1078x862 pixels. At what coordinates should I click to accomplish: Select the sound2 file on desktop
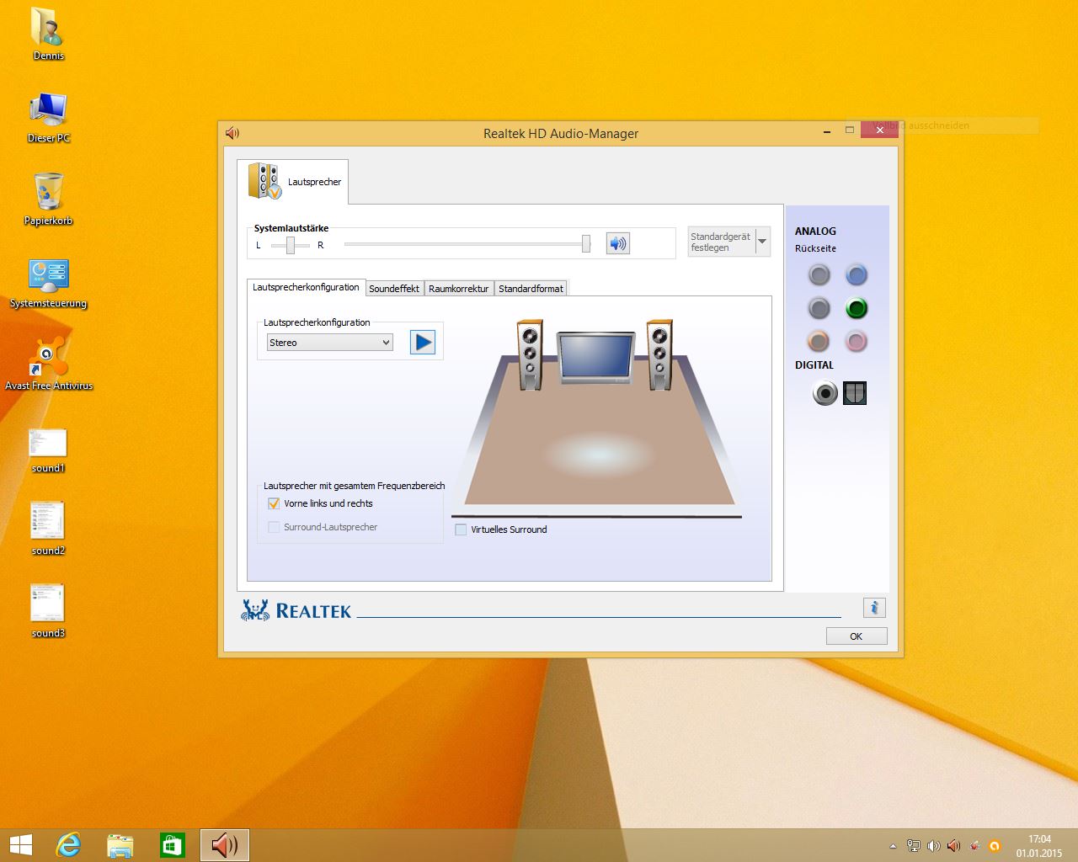(x=48, y=529)
